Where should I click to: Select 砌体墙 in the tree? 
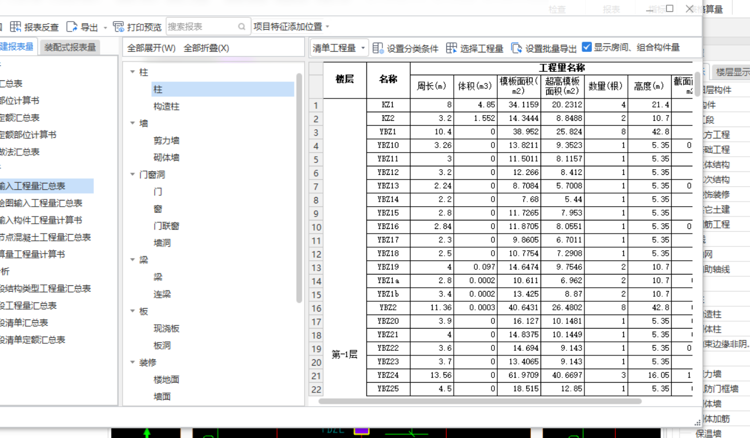[x=166, y=158]
